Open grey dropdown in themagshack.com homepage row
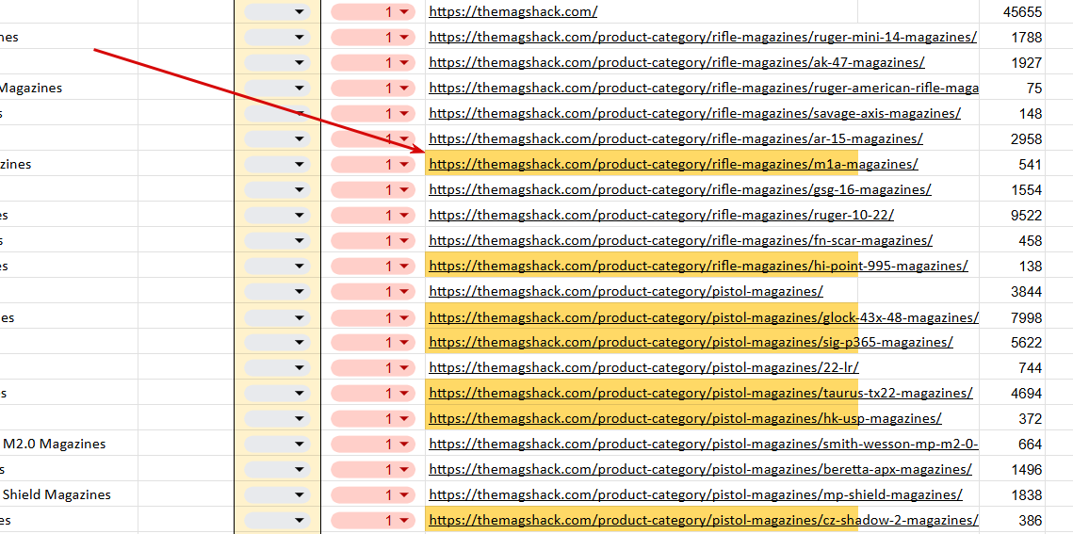 [277, 11]
